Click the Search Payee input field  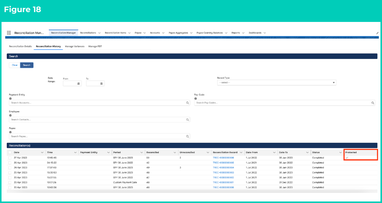(x=99, y=136)
